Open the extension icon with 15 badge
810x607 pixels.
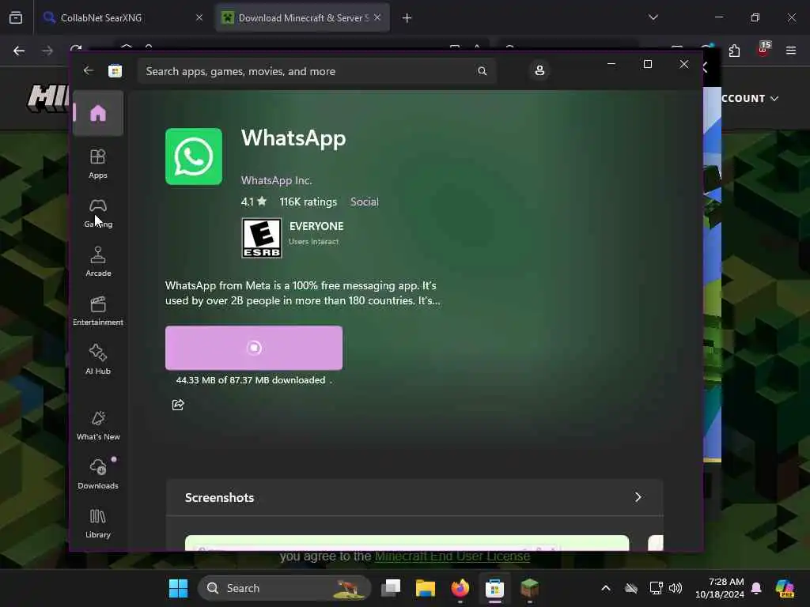point(763,50)
